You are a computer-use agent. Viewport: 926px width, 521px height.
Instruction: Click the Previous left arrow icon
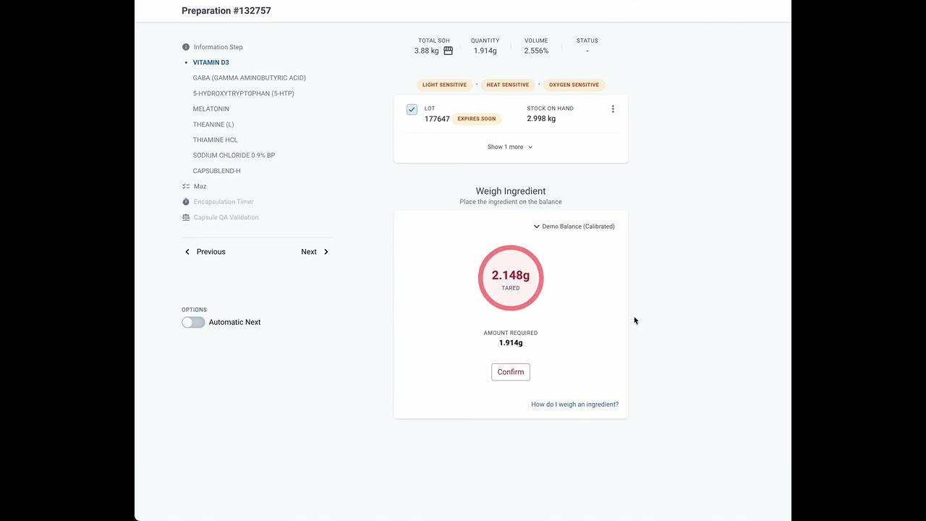coord(187,252)
